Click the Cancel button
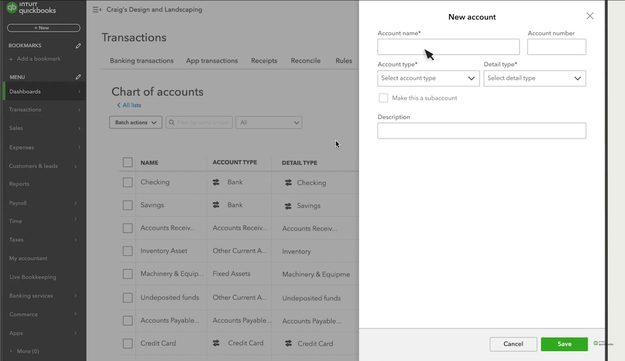The image size is (625, 361). click(513, 344)
